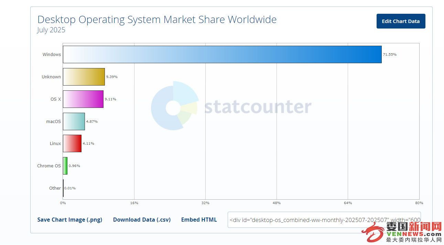Click the Unknown axis label

pyautogui.click(x=51, y=77)
